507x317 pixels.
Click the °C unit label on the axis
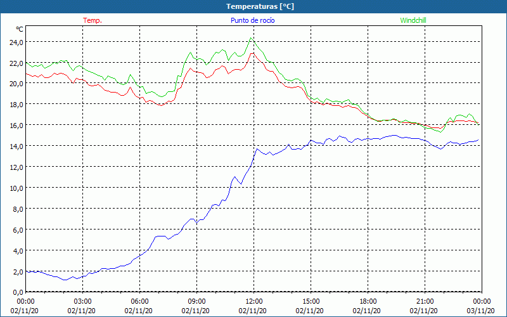click(x=20, y=29)
